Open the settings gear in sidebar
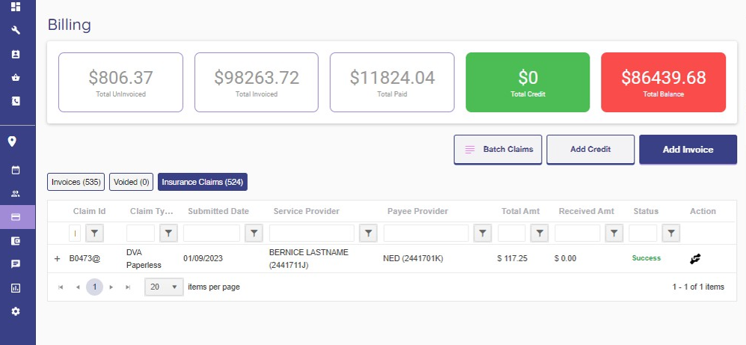The image size is (746, 345). point(15,311)
